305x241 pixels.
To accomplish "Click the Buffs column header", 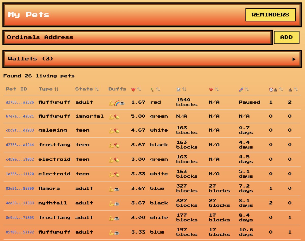I will pos(117,89).
